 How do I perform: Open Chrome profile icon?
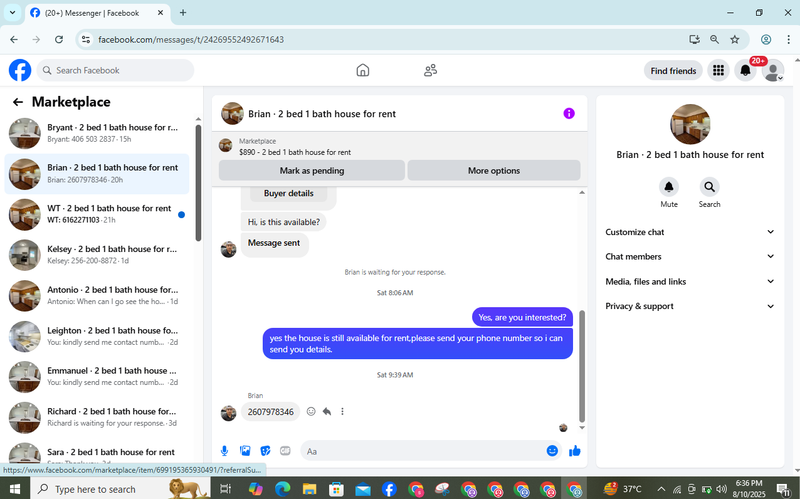[766, 39]
